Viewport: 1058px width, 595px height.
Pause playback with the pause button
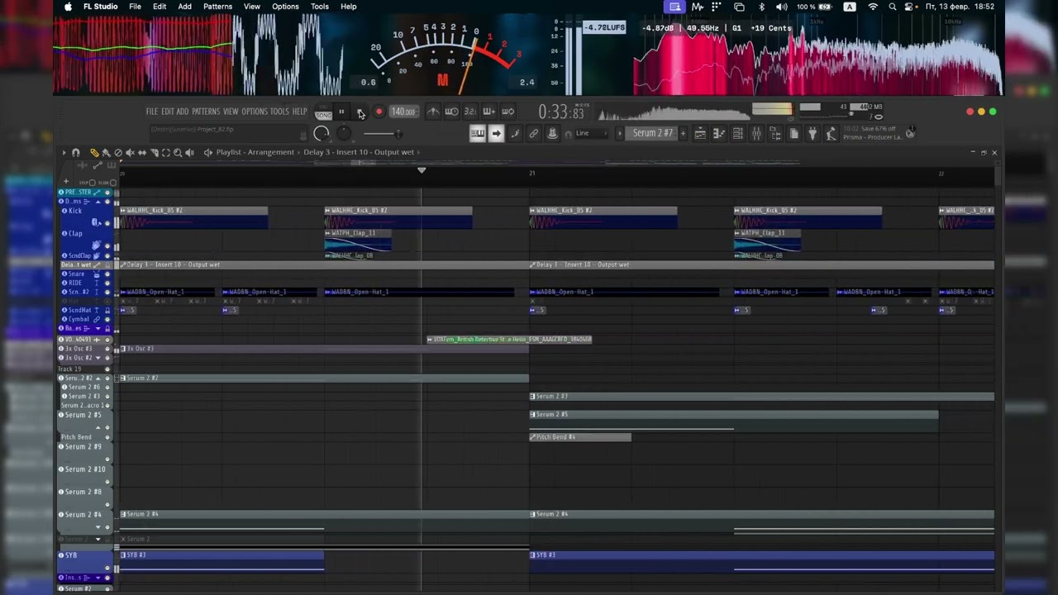341,112
